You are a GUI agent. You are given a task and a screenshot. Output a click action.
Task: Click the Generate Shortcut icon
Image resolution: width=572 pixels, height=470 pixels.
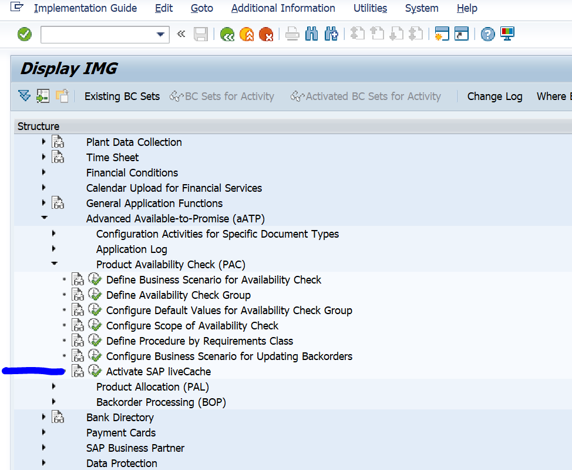[462, 34]
